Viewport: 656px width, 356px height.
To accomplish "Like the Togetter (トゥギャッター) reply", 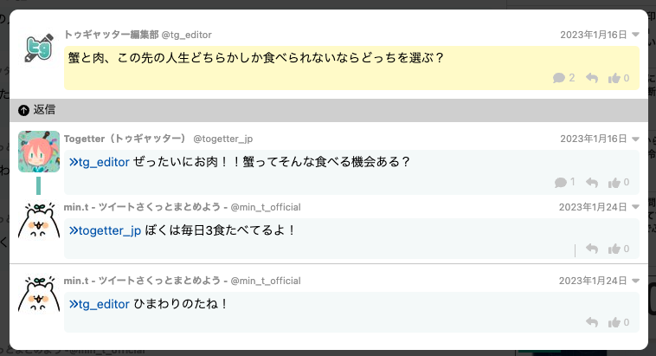I will point(614,182).
